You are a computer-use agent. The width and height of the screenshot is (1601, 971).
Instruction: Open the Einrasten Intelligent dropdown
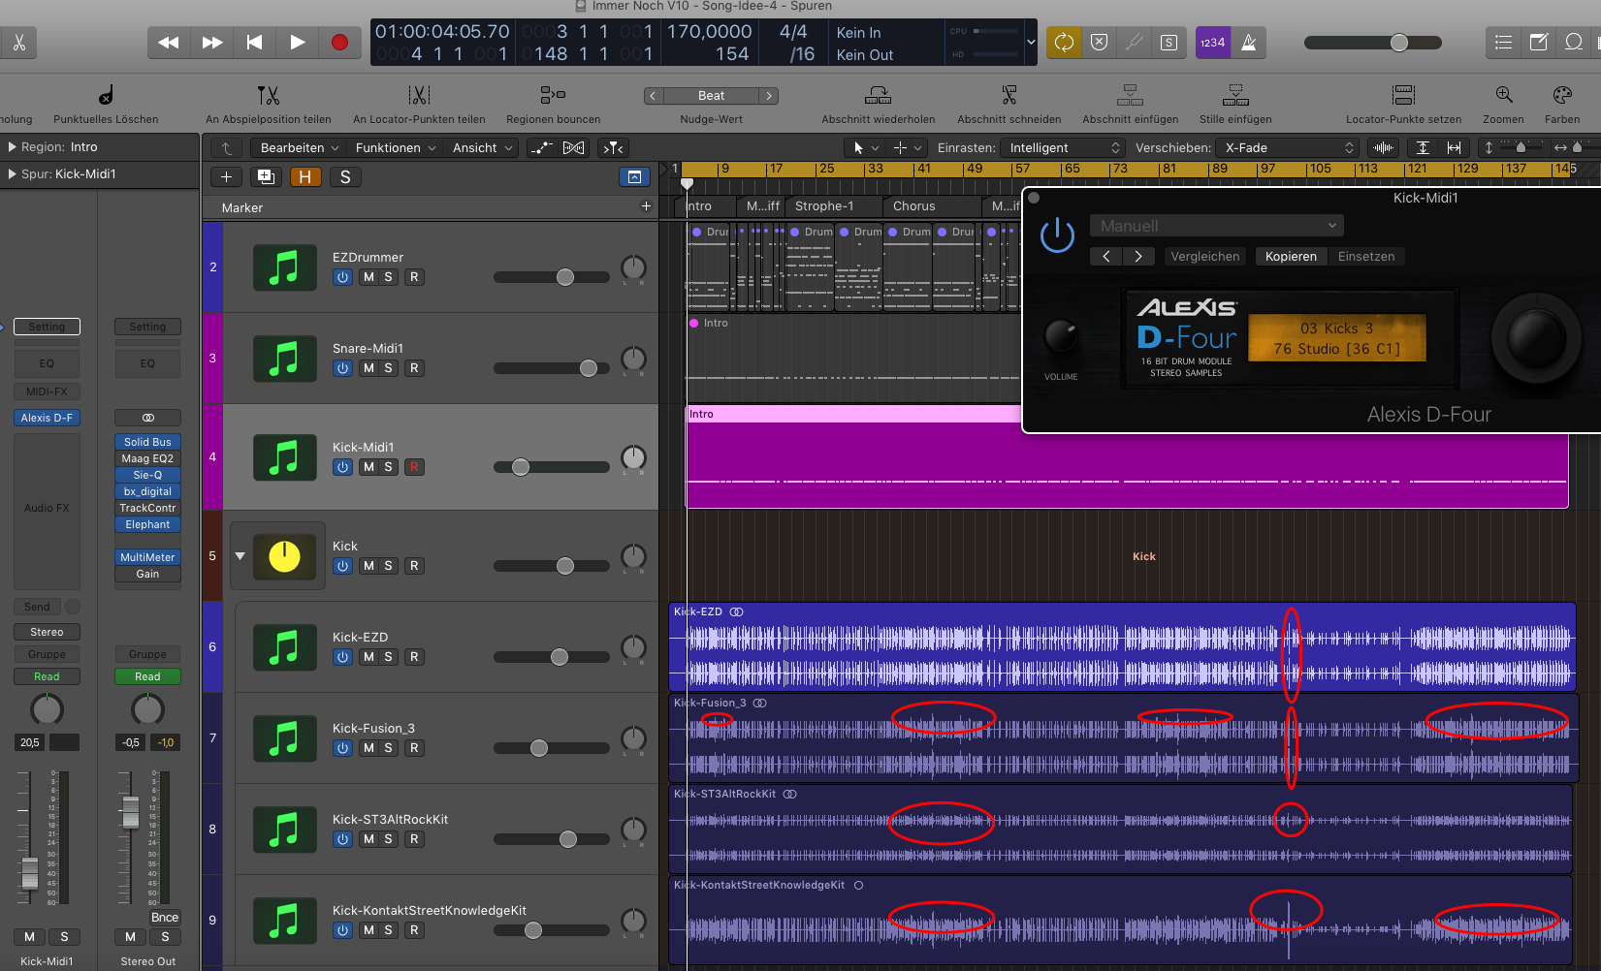pyautogui.click(x=1064, y=148)
